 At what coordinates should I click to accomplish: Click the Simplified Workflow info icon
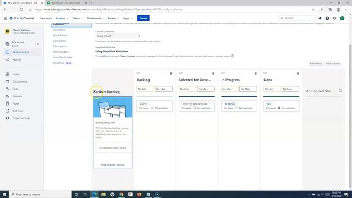coord(233,56)
